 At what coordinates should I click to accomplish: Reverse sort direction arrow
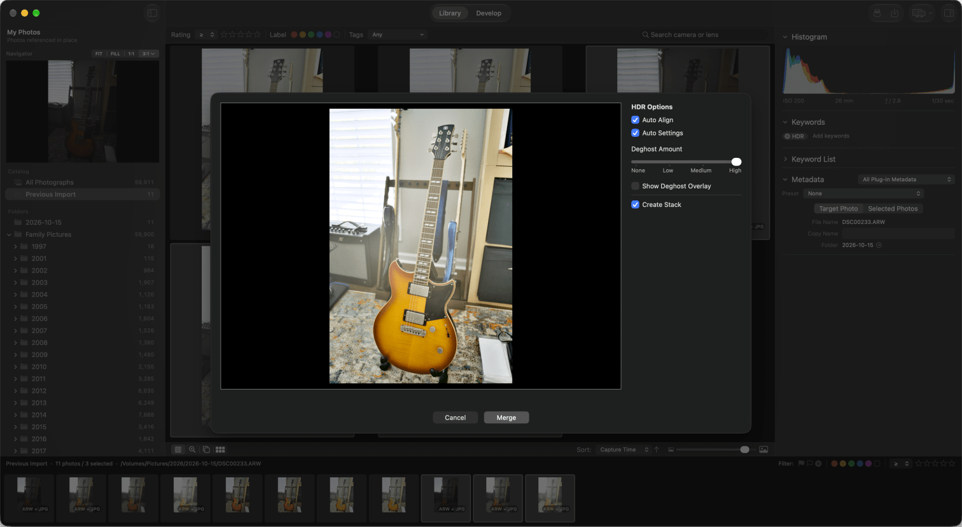tap(657, 449)
